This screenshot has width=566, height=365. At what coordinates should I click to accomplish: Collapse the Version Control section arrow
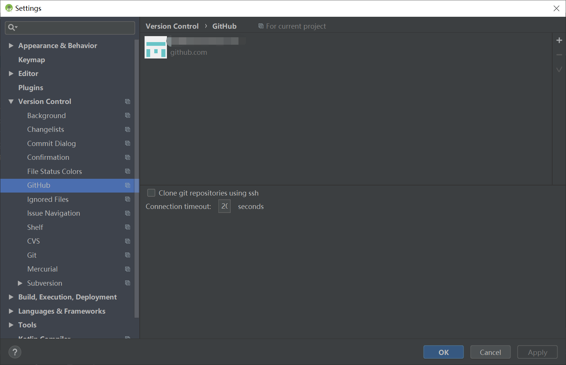[11, 102]
